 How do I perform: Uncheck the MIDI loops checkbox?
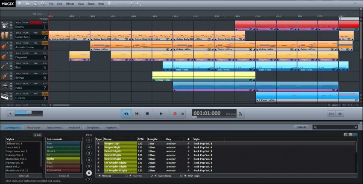(181, 176)
